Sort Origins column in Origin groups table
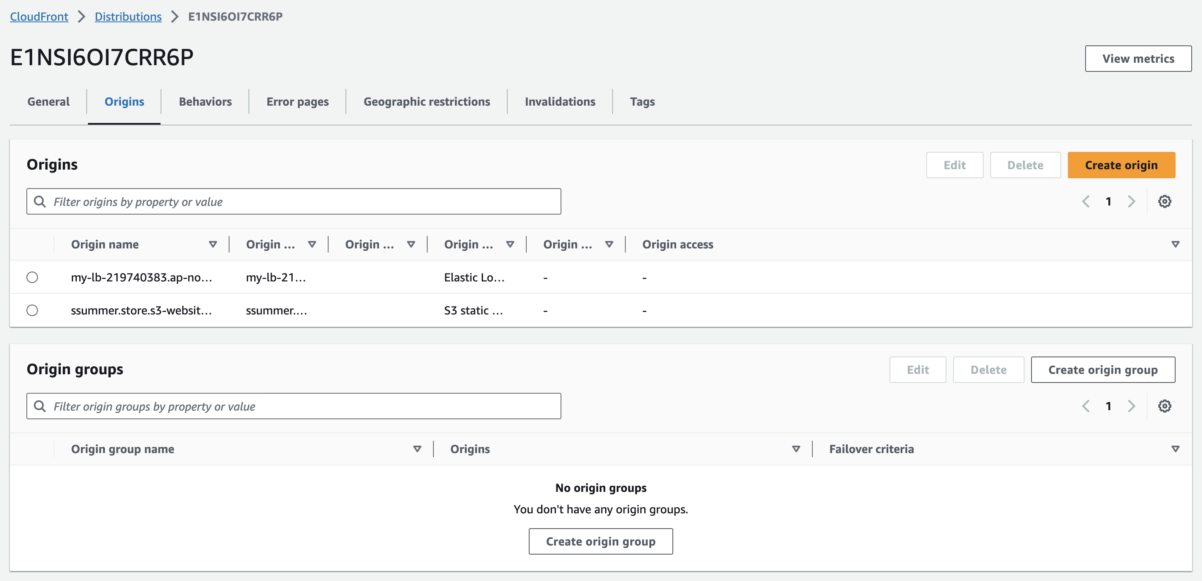This screenshot has height=581, width=1202. click(796, 449)
